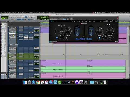Toggle the small button below the Output knob
The height and width of the screenshot is (97, 130).
pyautogui.click(x=110, y=38)
